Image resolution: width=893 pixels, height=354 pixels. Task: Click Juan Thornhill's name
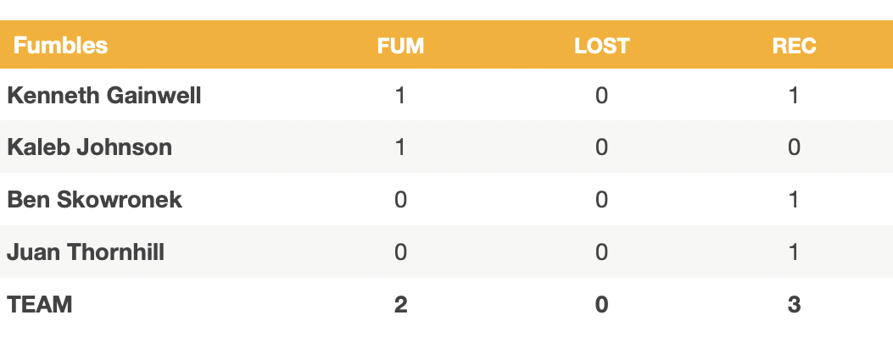tap(87, 252)
